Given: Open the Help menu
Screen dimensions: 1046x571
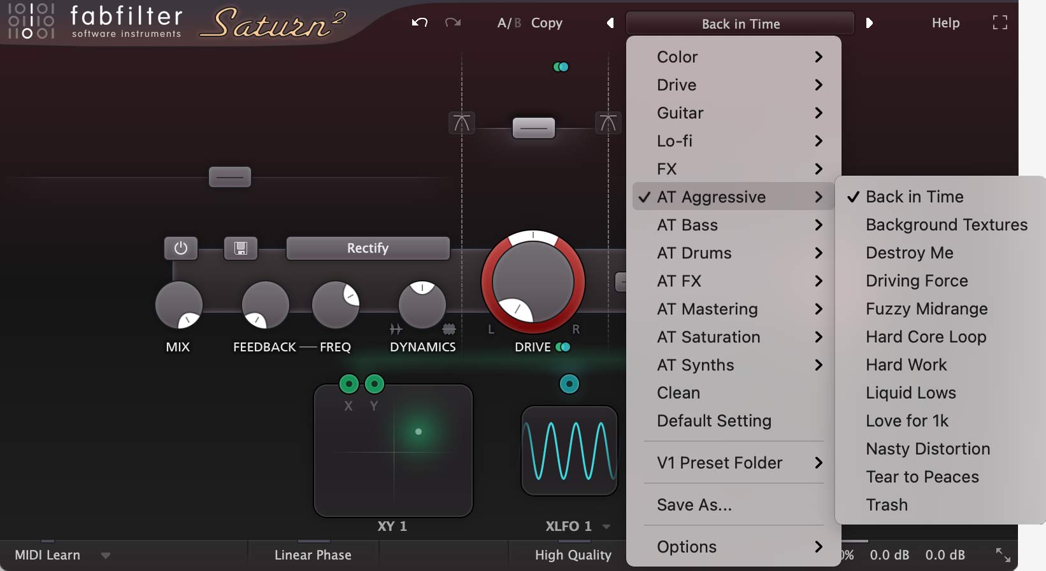Looking at the screenshot, I should (x=945, y=24).
